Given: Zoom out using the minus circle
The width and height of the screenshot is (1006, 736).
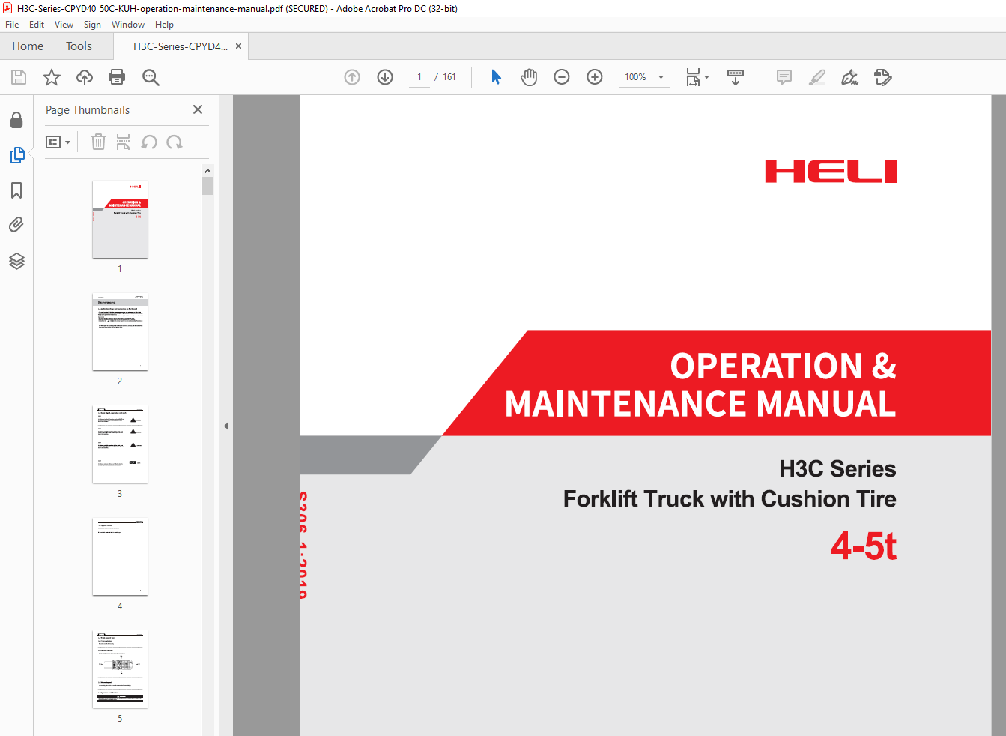Looking at the screenshot, I should [x=562, y=77].
